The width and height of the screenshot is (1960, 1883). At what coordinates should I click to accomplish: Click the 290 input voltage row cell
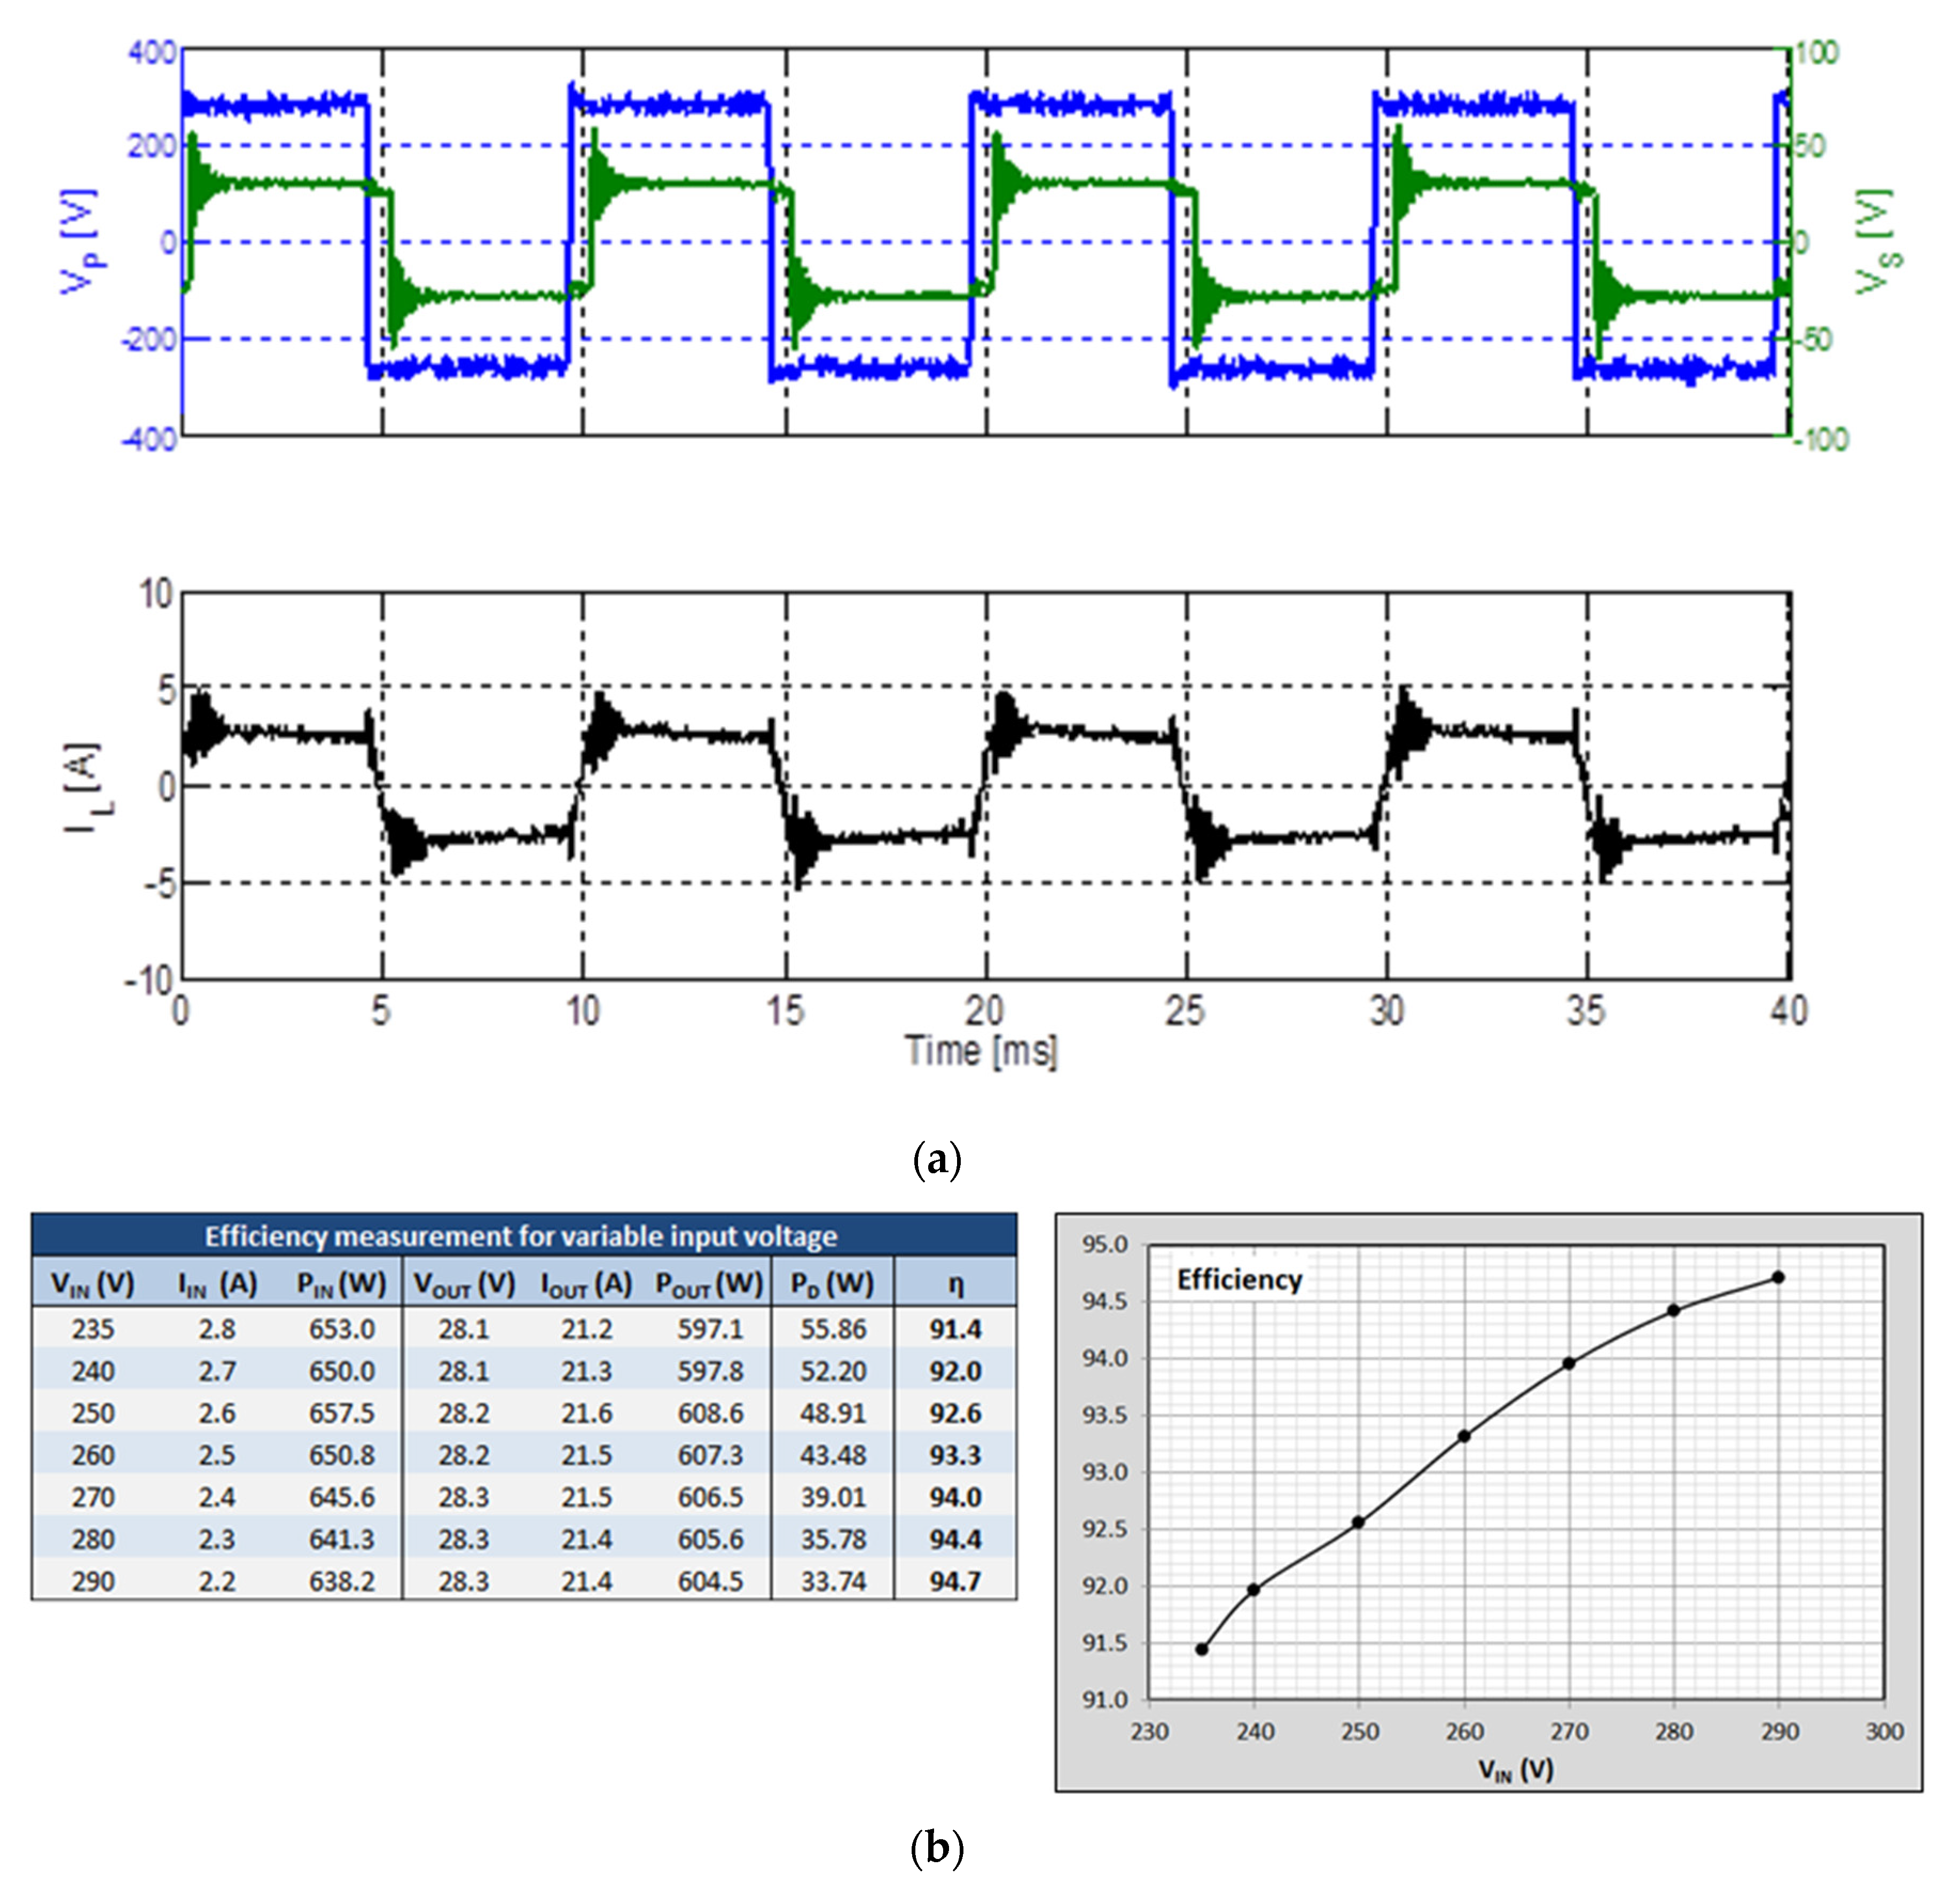pyautogui.click(x=93, y=1581)
